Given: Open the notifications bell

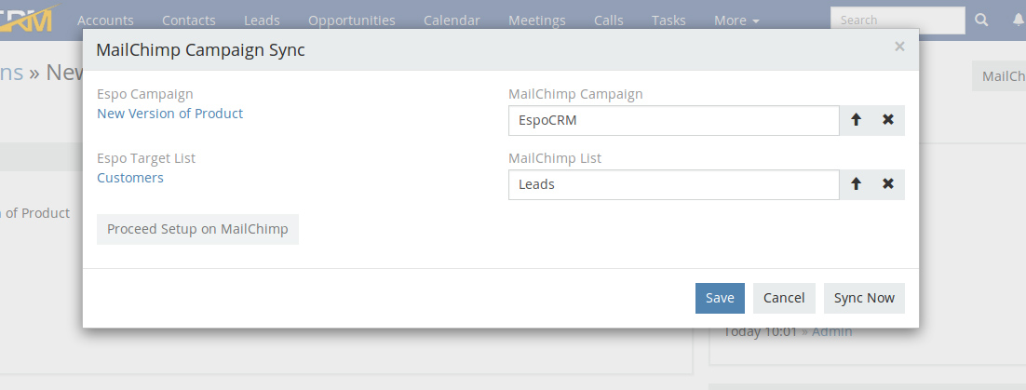Looking at the screenshot, I should click(1019, 20).
